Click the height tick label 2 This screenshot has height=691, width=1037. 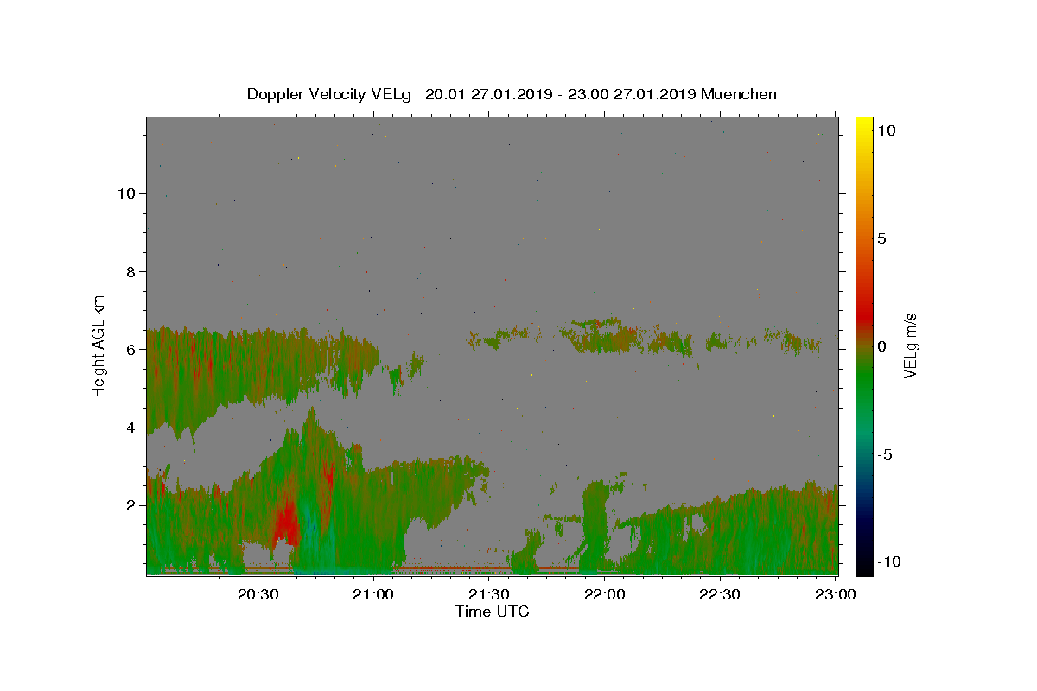130,504
